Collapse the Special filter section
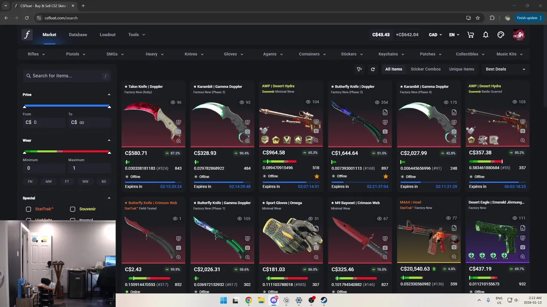The width and height of the screenshot is (547, 307). coord(109,198)
